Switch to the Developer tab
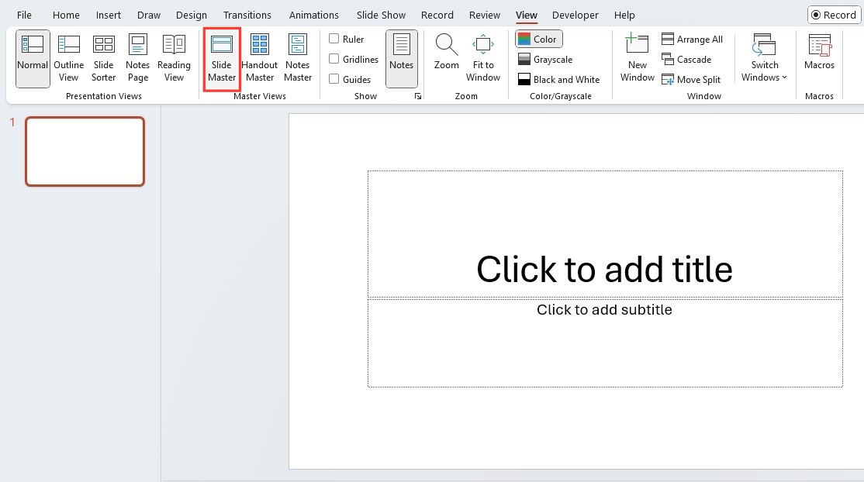Image resolution: width=864 pixels, height=482 pixels. pyautogui.click(x=575, y=15)
